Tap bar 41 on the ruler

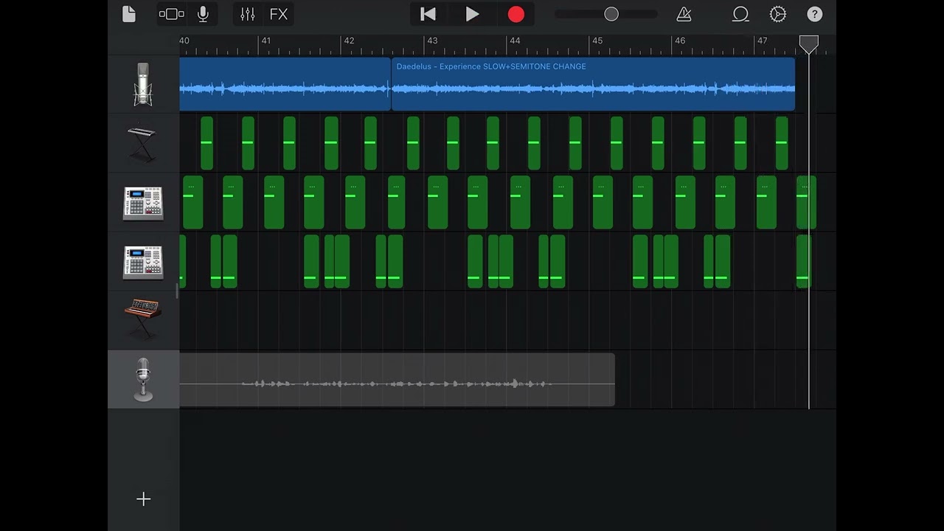pyautogui.click(x=266, y=41)
